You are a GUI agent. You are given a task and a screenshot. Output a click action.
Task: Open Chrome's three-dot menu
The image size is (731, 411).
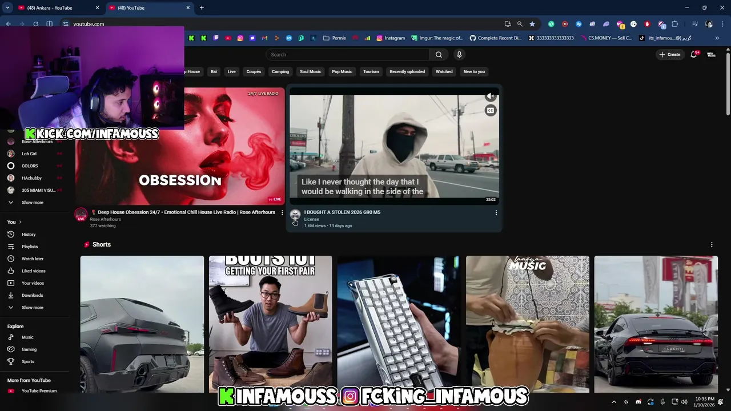(x=722, y=24)
